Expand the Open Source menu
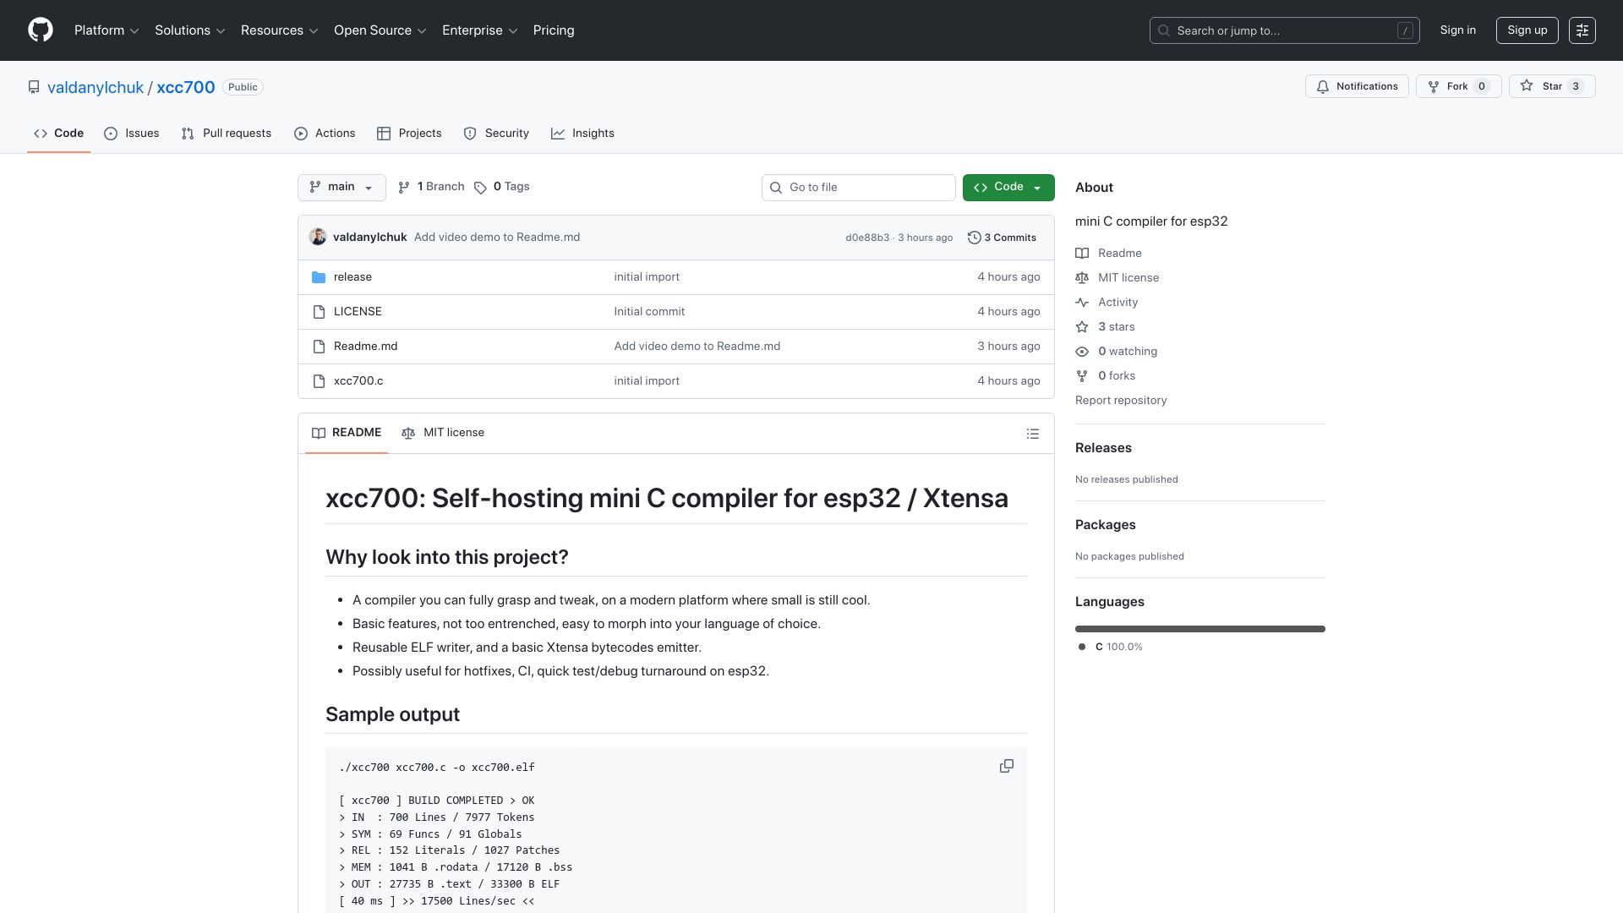This screenshot has width=1623, height=913. pyautogui.click(x=380, y=30)
